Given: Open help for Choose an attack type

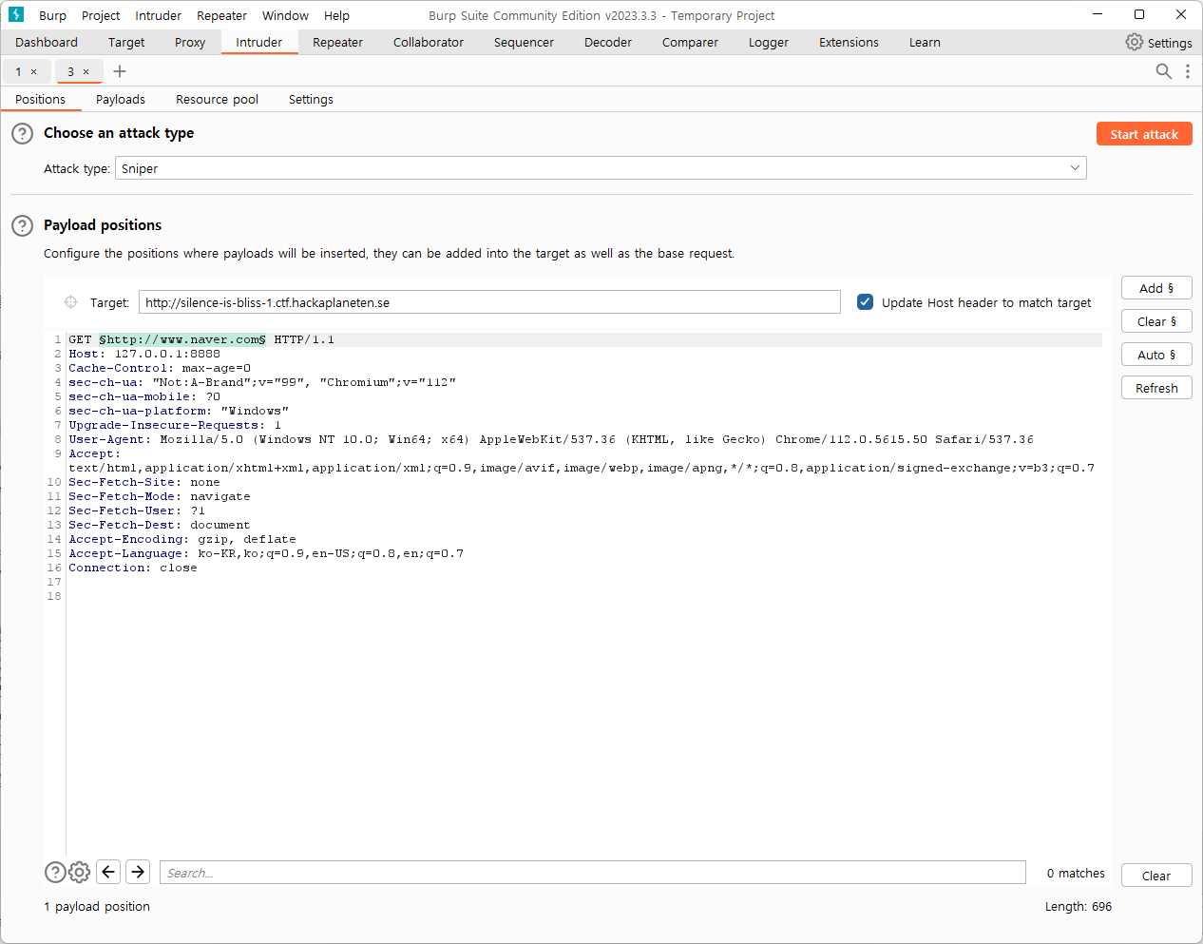Looking at the screenshot, I should click(x=22, y=133).
